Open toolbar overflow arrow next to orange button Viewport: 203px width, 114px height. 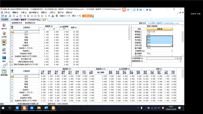click(x=93, y=16)
